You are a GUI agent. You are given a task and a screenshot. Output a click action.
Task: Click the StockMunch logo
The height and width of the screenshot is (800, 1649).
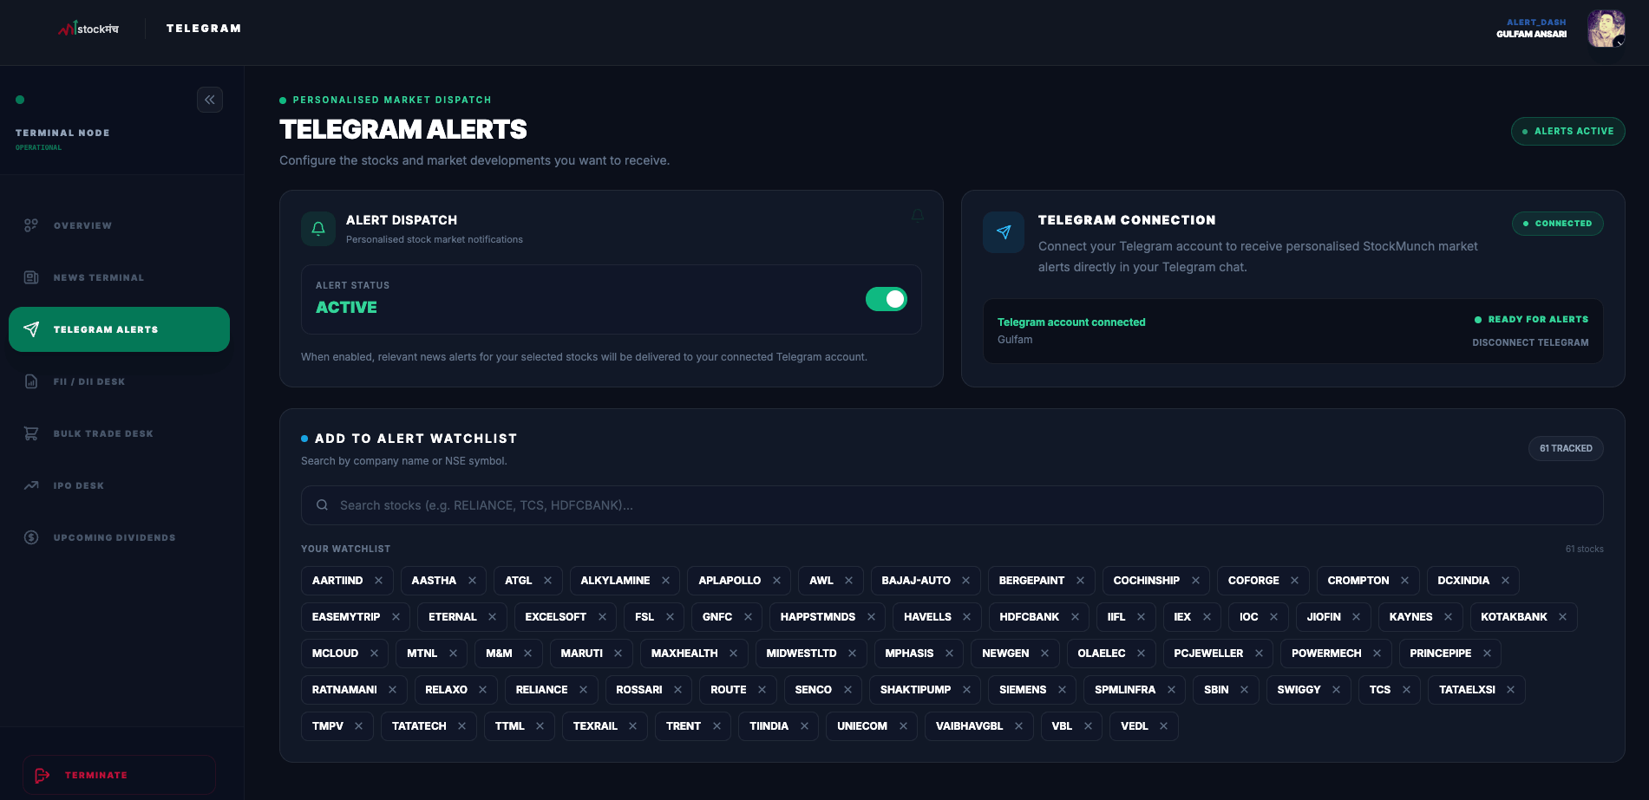(88, 29)
